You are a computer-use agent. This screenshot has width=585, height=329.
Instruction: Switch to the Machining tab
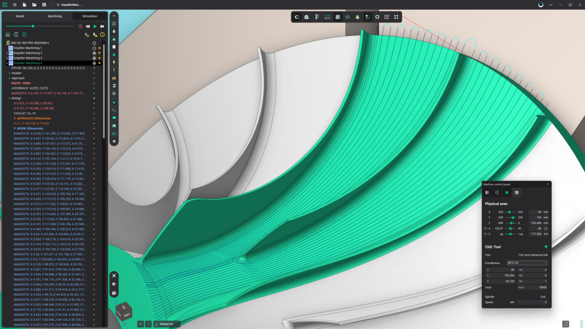(54, 16)
